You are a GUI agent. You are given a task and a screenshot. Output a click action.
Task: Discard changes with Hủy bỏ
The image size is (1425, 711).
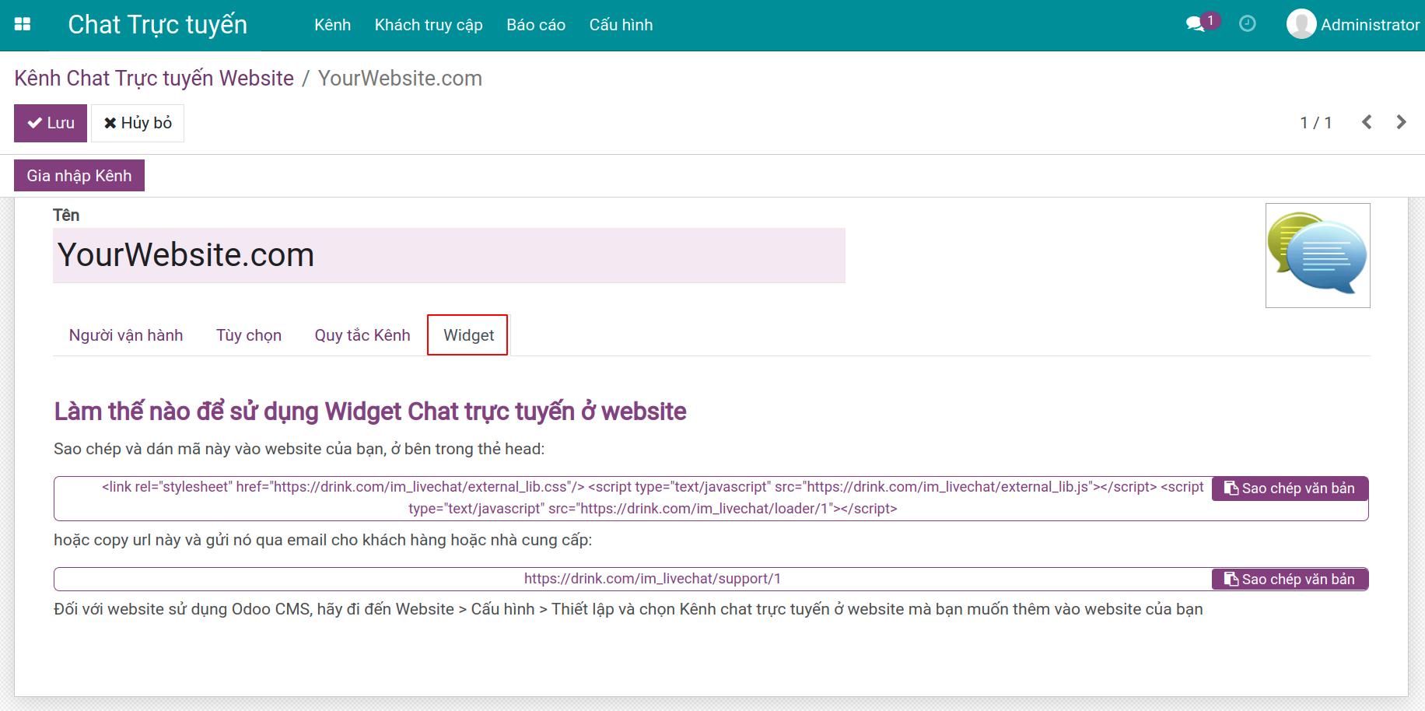138,123
